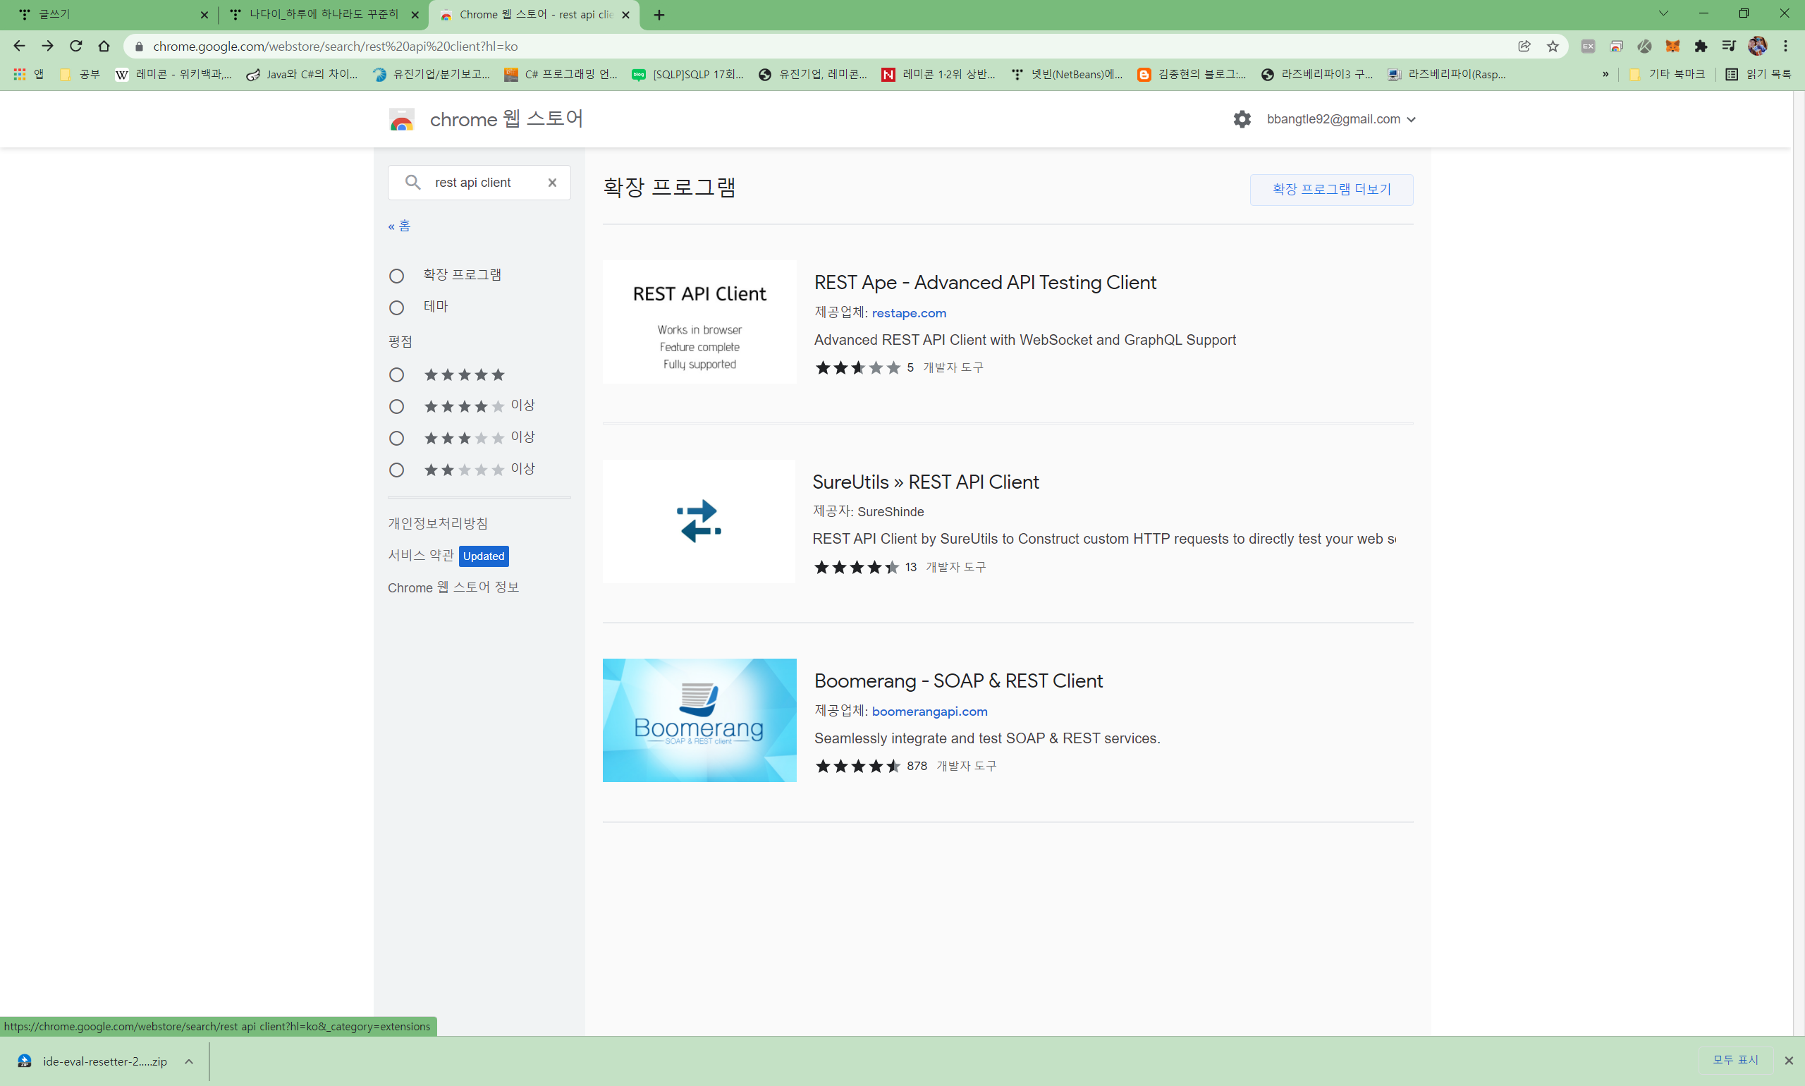1805x1086 pixels.
Task: Click the search magnifier icon
Action: pos(412,182)
